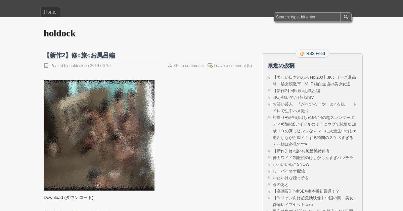Click the search text field
Screen dimensions: 403x211
point(307,17)
